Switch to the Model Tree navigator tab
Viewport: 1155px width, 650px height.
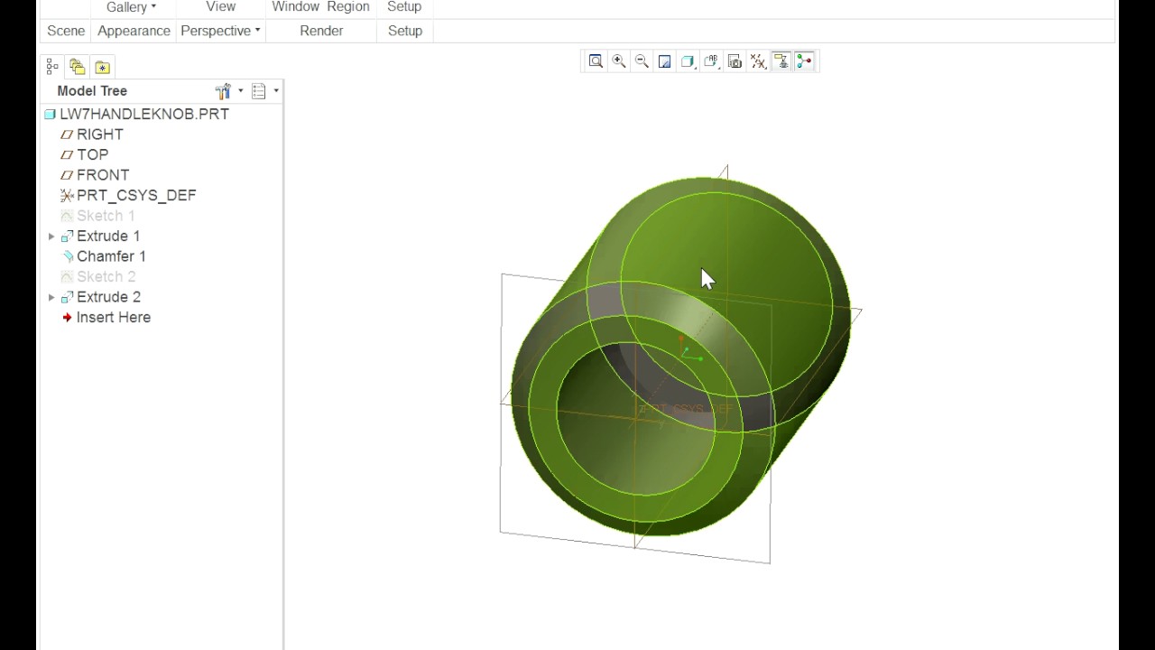(x=52, y=67)
